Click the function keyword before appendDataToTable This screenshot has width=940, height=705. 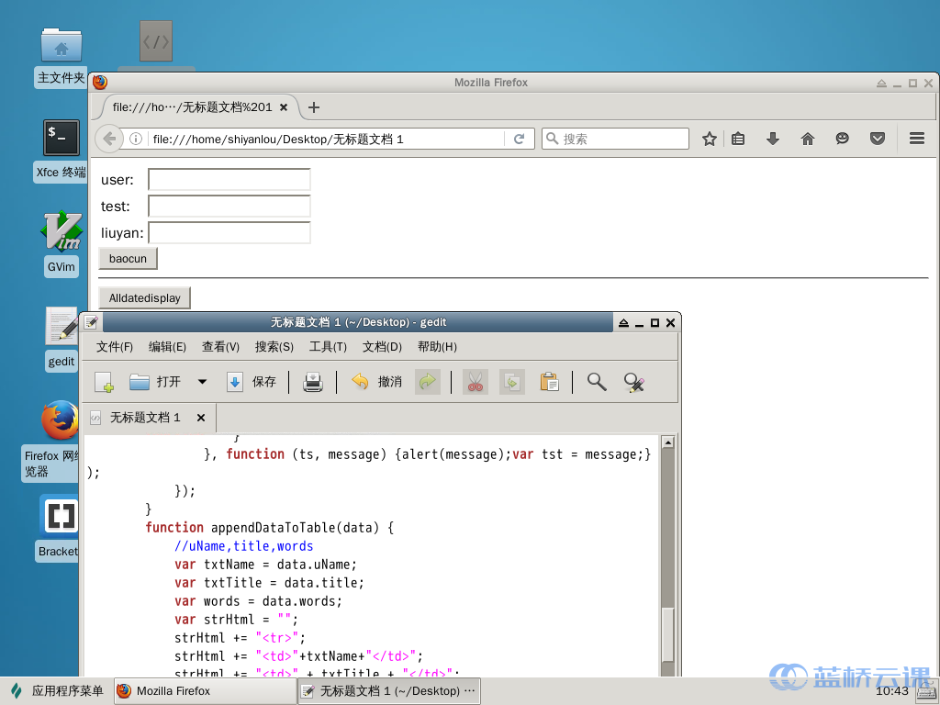pos(174,528)
